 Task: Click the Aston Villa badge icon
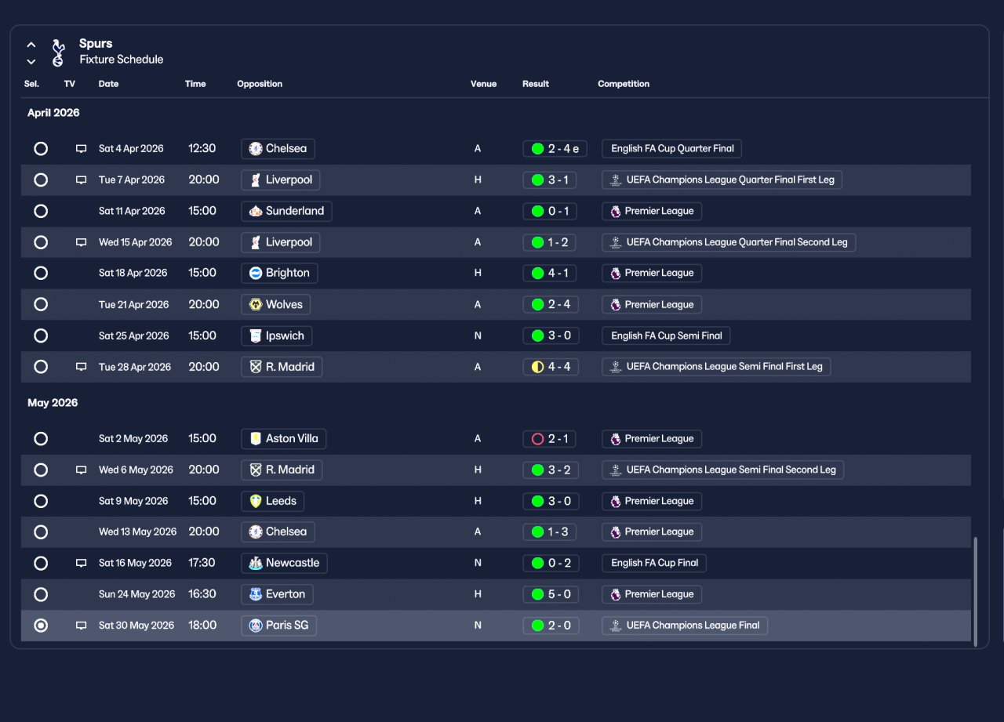coord(255,439)
